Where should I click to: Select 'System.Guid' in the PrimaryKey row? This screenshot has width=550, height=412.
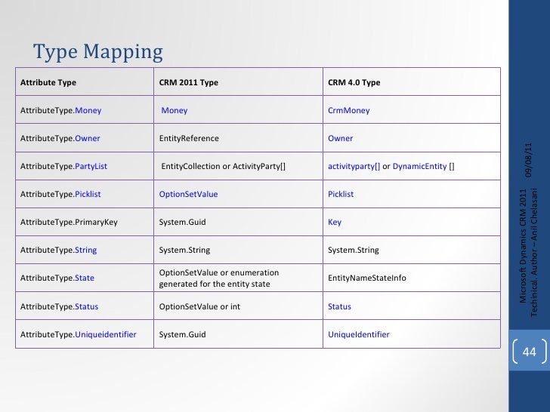coord(182,222)
